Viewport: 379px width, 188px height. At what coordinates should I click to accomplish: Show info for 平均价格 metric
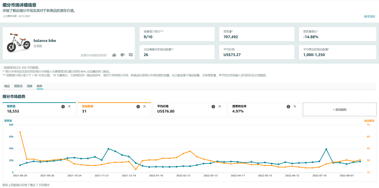coord(213,106)
